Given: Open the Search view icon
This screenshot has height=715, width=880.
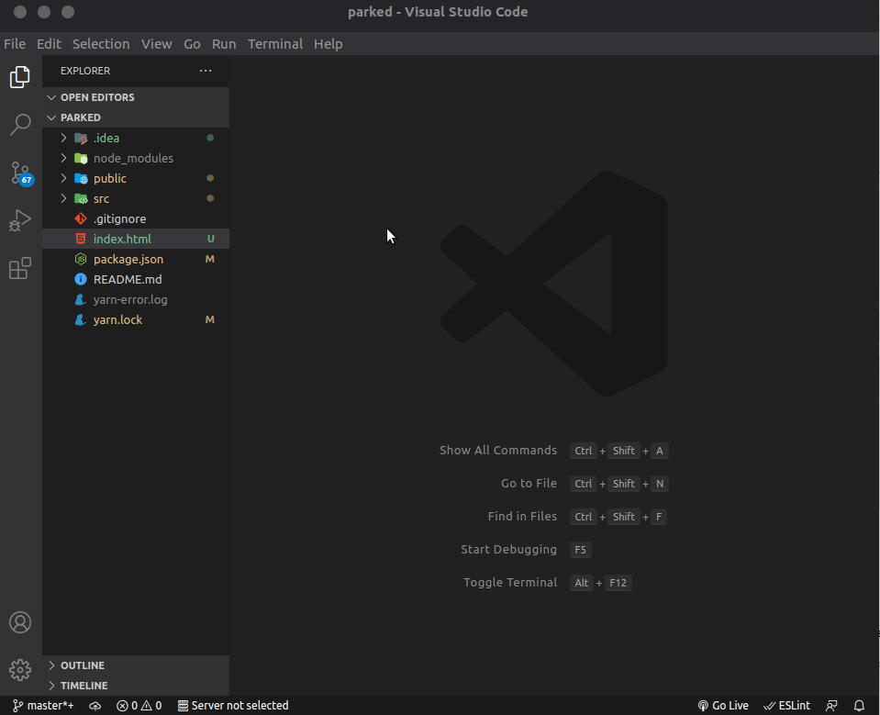Looking at the screenshot, I should [20, 125].
